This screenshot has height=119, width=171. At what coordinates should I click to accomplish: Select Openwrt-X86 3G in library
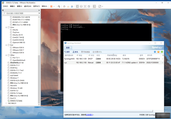(19, 43)
